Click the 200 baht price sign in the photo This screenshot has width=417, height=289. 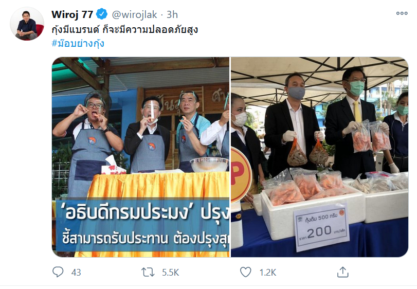[x=321, y=228]
